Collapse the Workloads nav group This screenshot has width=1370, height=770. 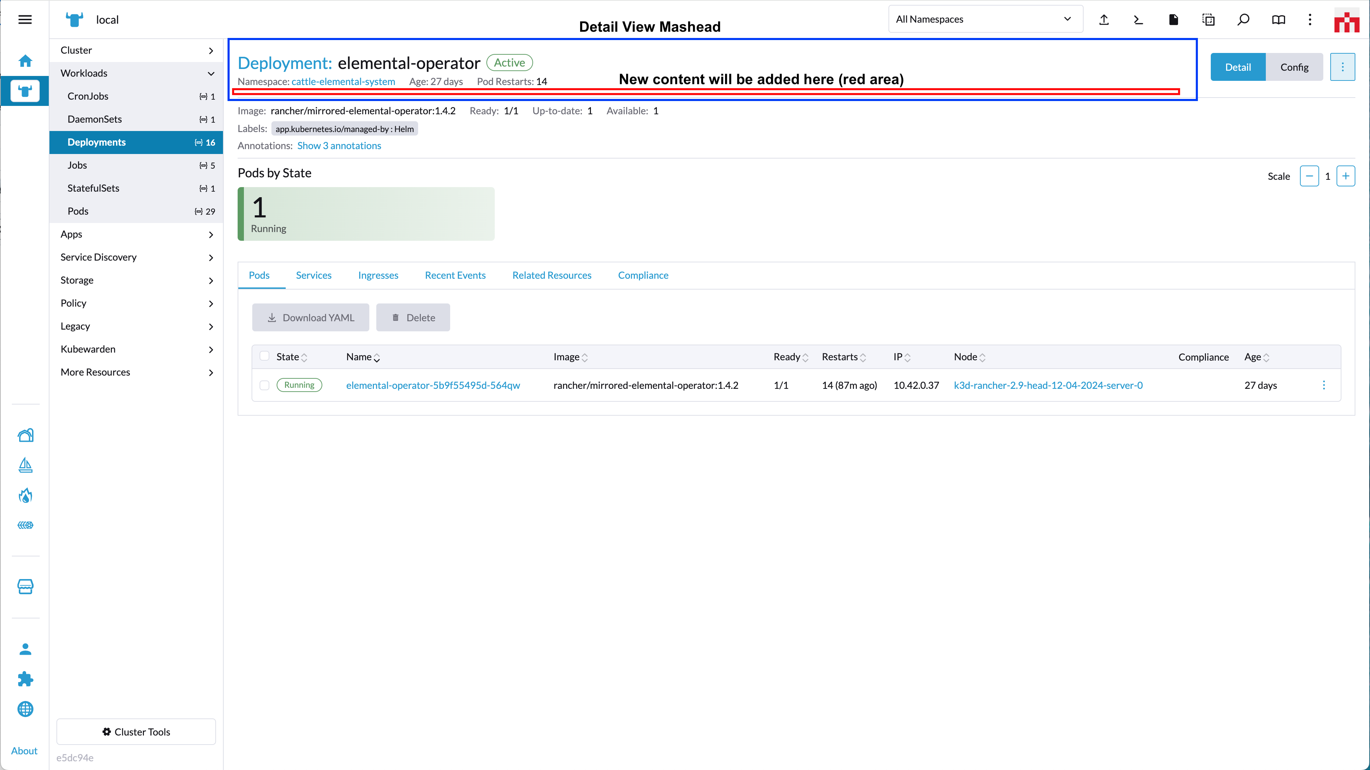[136, 73]
